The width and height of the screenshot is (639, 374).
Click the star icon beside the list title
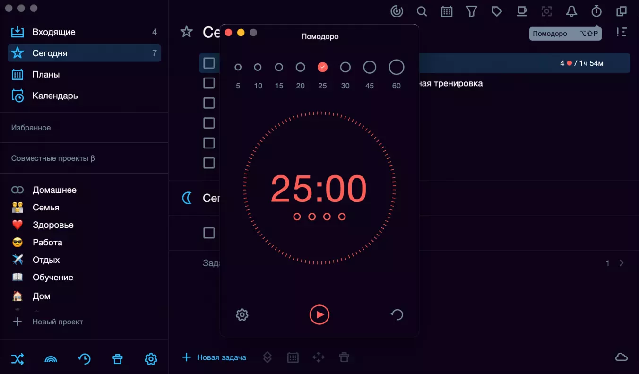(187, 32)
